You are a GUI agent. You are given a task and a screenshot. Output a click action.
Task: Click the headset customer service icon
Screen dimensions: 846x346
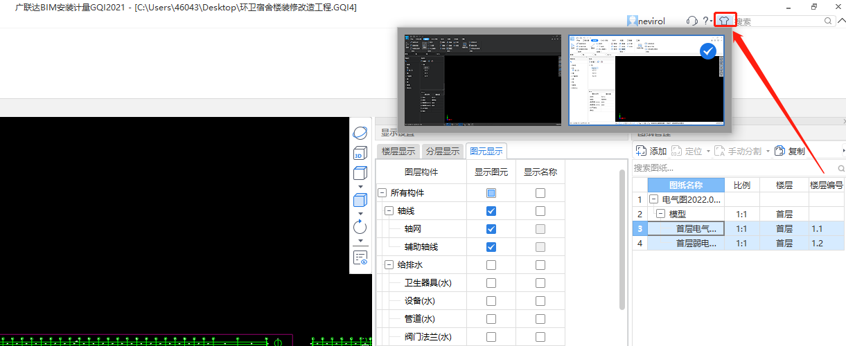pyautogui.click(x=691, y=21)
